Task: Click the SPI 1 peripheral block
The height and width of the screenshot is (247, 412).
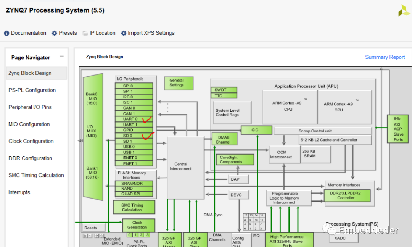Action: [134, 91]
